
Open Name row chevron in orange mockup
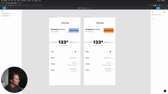[113, 58]
